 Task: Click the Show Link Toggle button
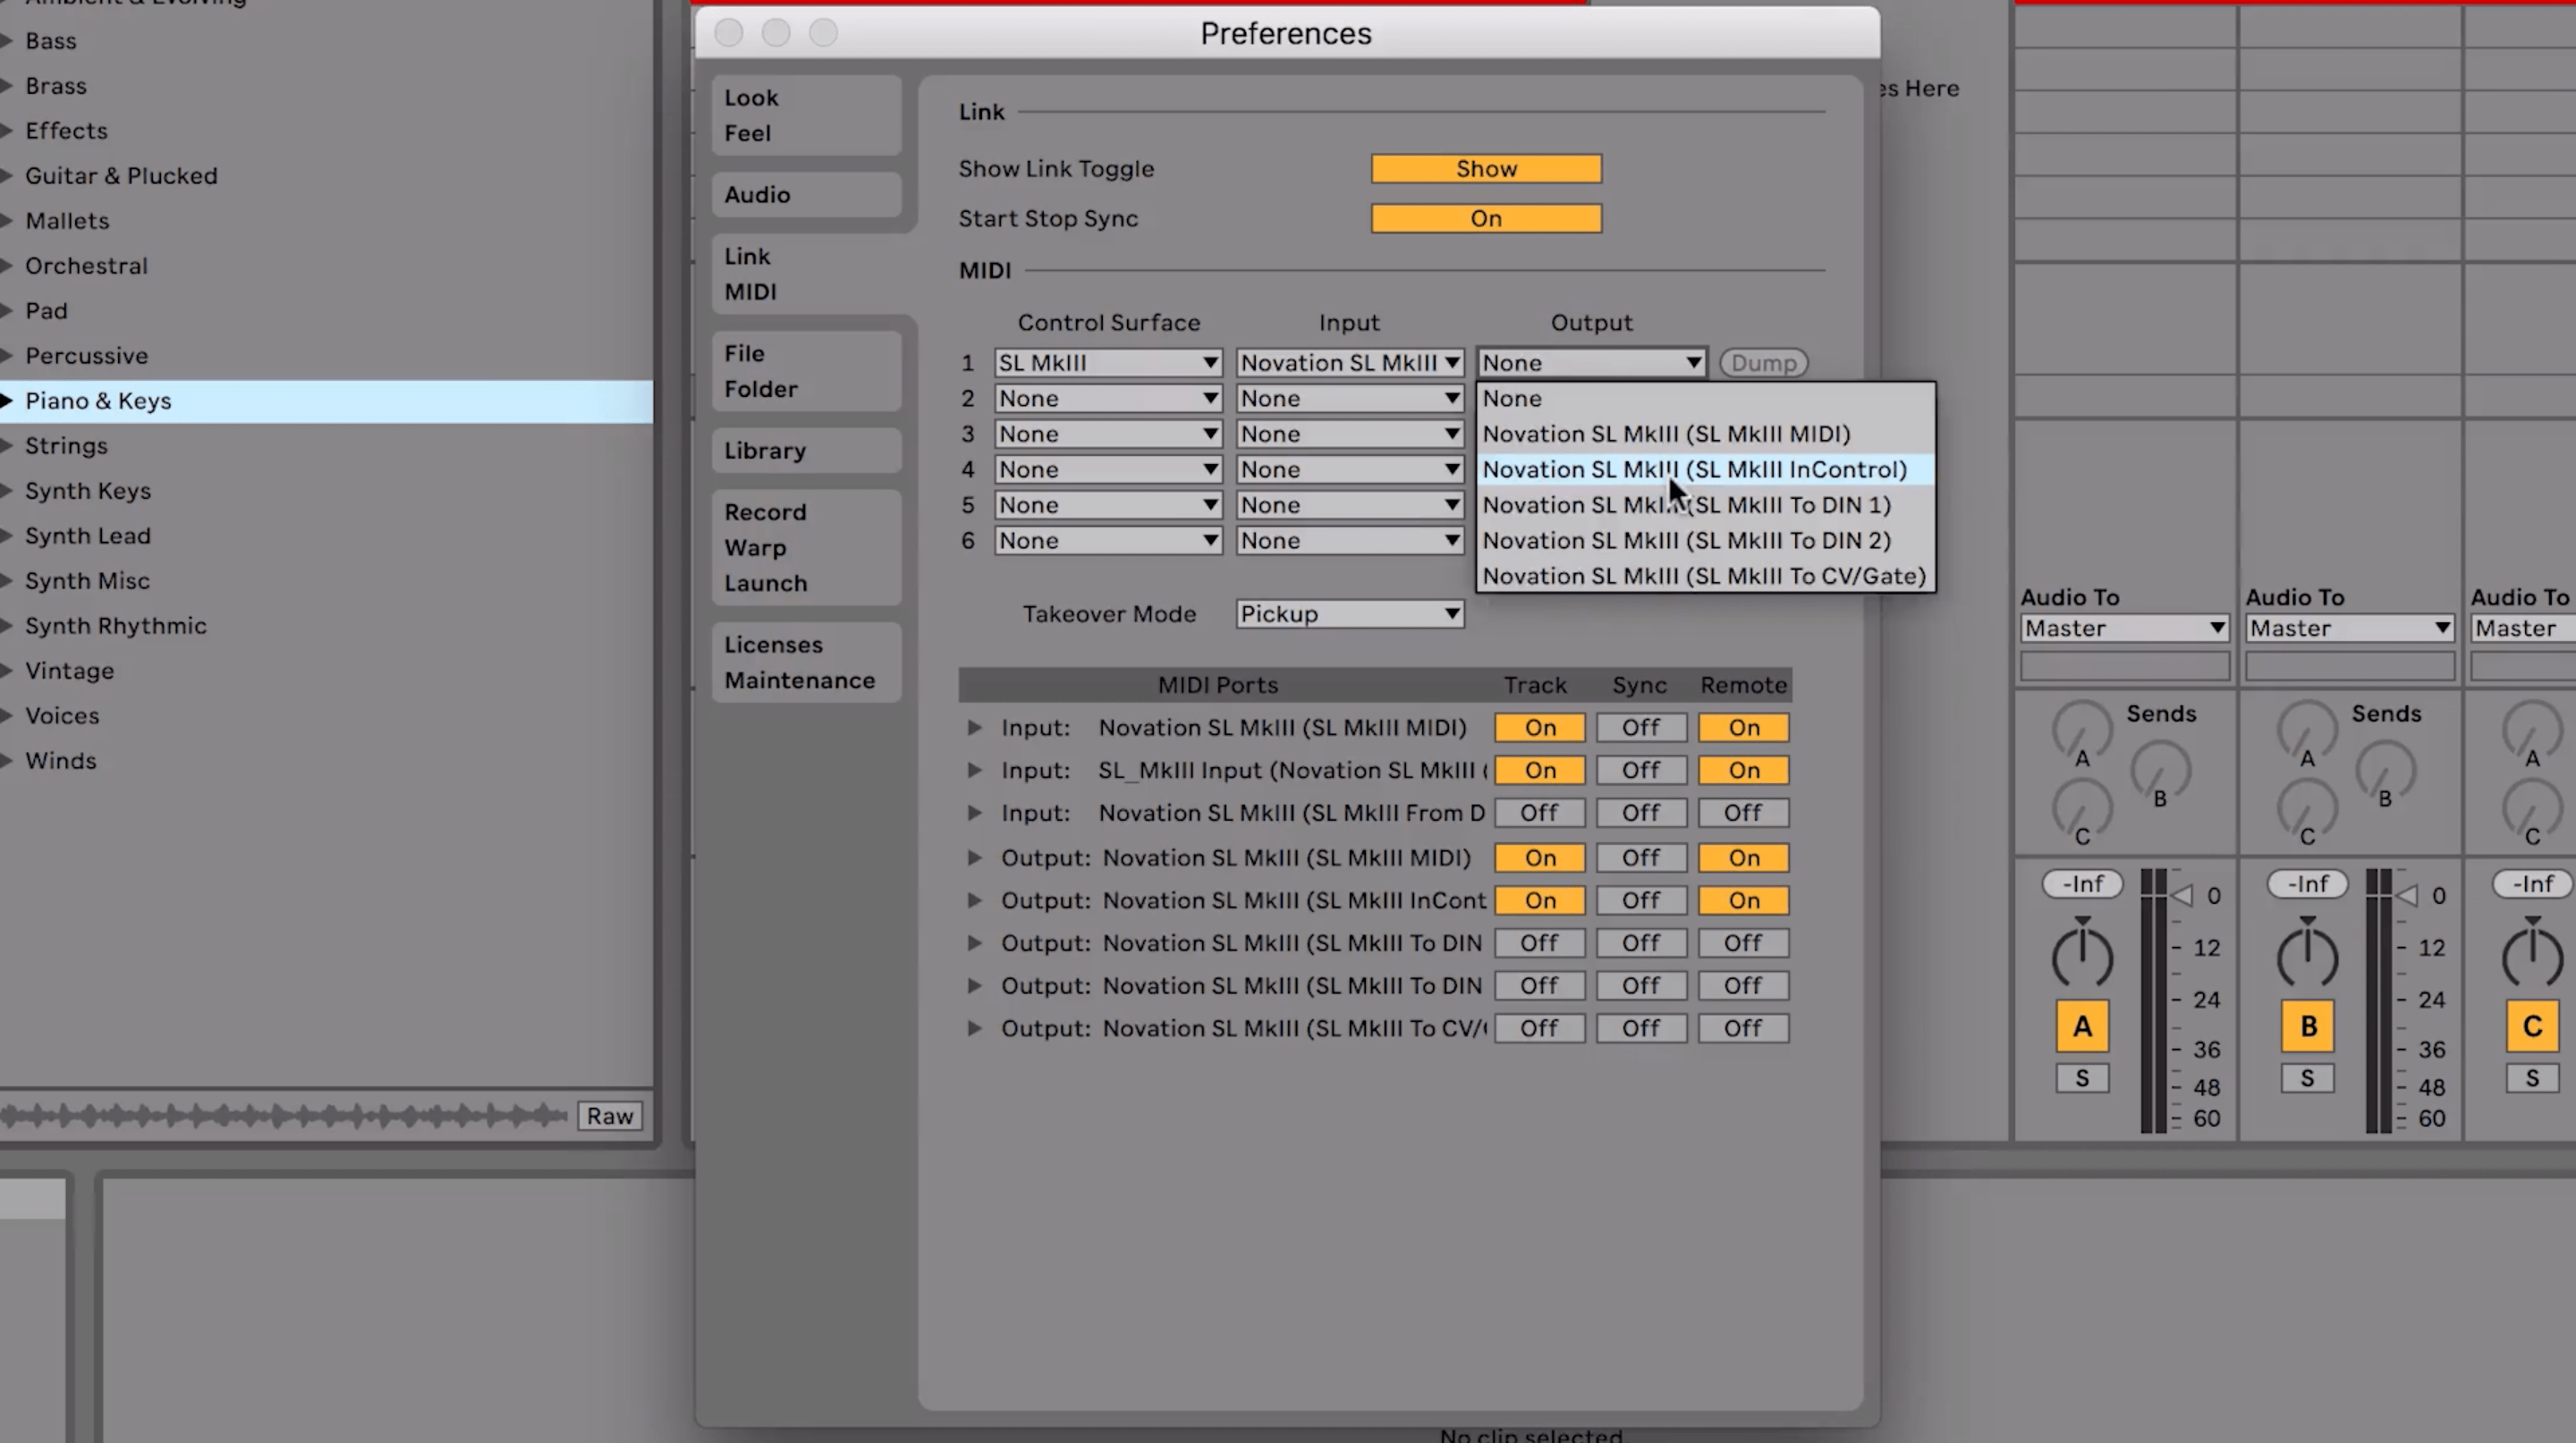pos(1485,168)
